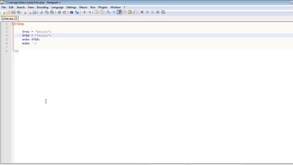Screen dimensions: 293x165
Task: Open the ? help menu
Action: click(124, 7)
